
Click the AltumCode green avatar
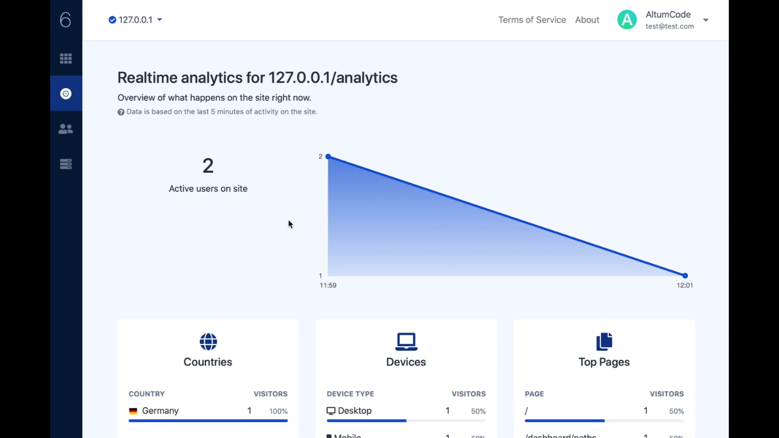click(x=627, y=20)
